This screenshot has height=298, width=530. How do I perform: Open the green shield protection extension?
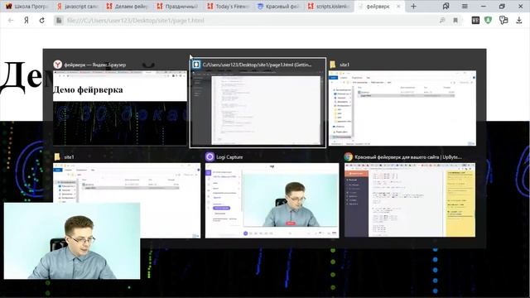pyautogui.click(x=488, y=20)
